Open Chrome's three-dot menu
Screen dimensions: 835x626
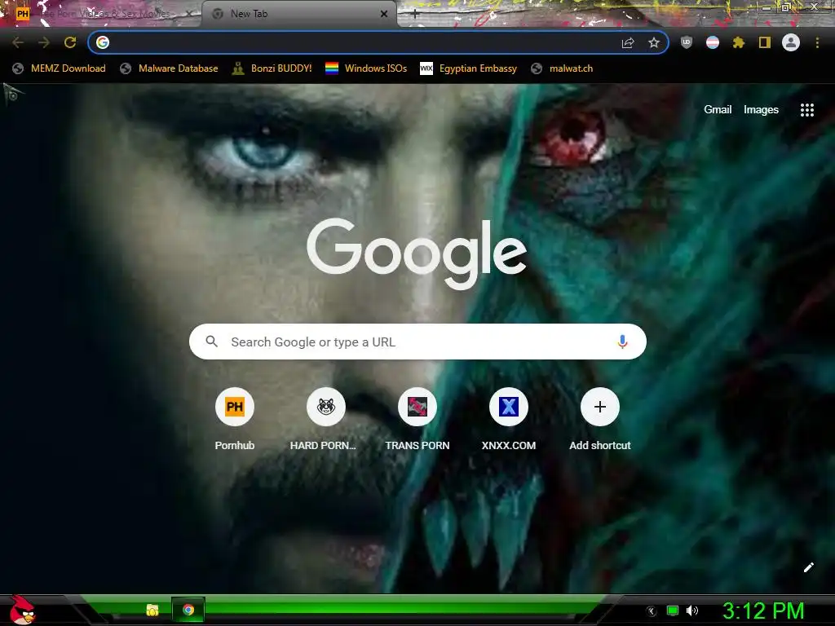[x=817, y=42]
